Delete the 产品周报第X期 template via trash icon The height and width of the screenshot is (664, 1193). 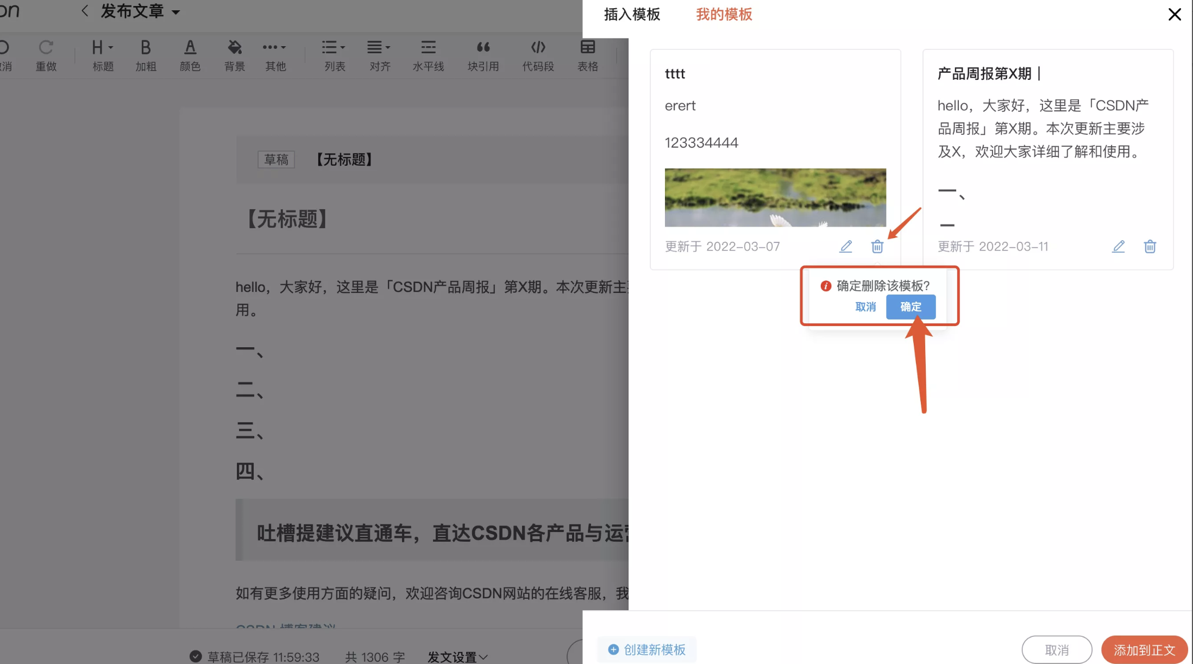1150,246
